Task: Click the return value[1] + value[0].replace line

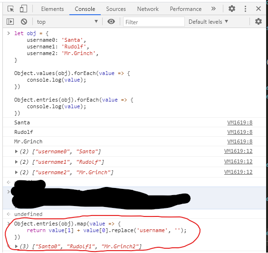Action: 106,231
